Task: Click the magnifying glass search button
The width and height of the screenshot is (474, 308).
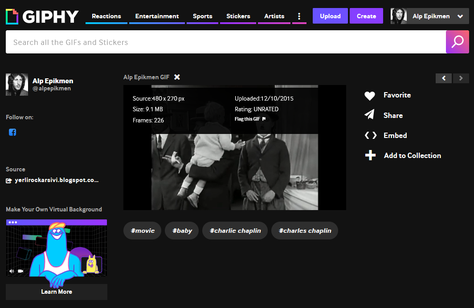Action: point(458,42)
